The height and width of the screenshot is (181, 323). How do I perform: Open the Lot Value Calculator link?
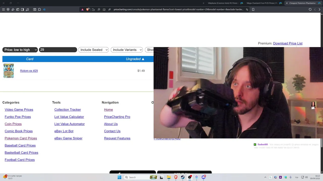click(69, 117)
